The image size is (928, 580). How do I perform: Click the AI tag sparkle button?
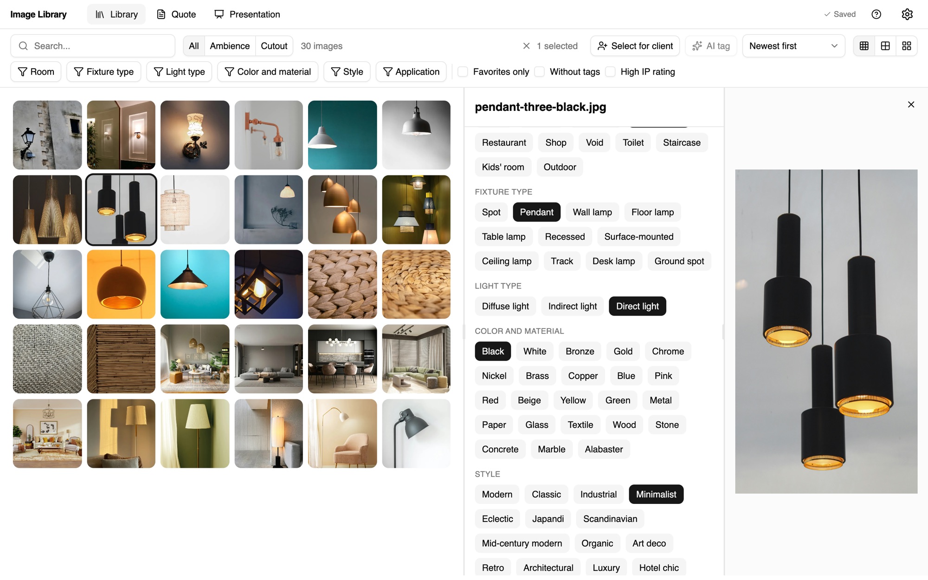tap(711, 46)
